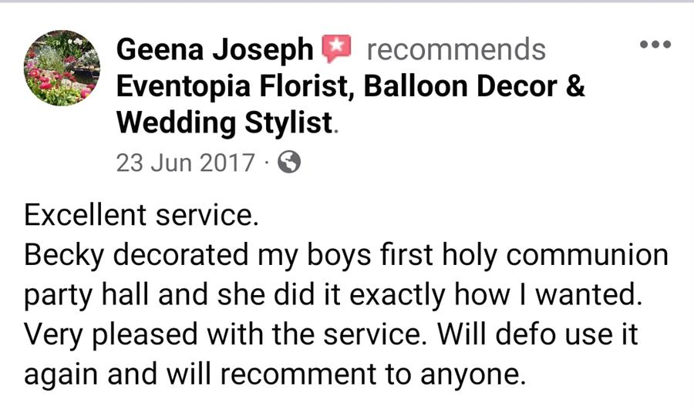Click the line about first holy communion
This screenshot has height=406, width=694.
(x=346, y=257)
